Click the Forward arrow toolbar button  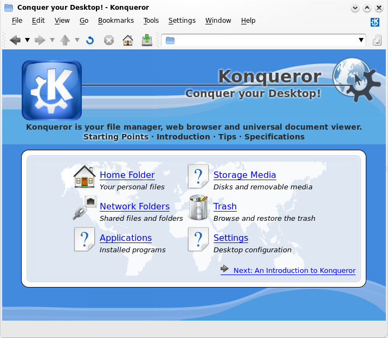40,40
